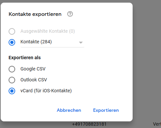The width and height of the screenshot is (161, 128).
Task: Confirm with the Exportieren button
Action: (106, 110)
